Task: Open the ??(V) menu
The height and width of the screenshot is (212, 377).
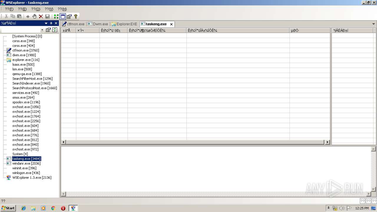Action: point(49,9)
